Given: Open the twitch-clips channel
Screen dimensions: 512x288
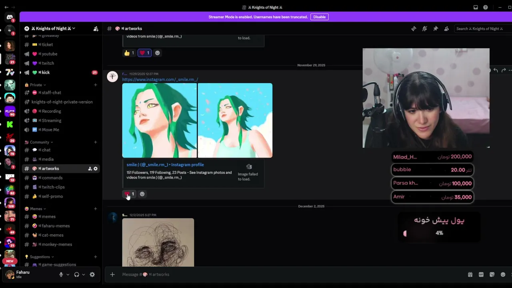Looking at the screenshot, I should [x=61, y=187].
